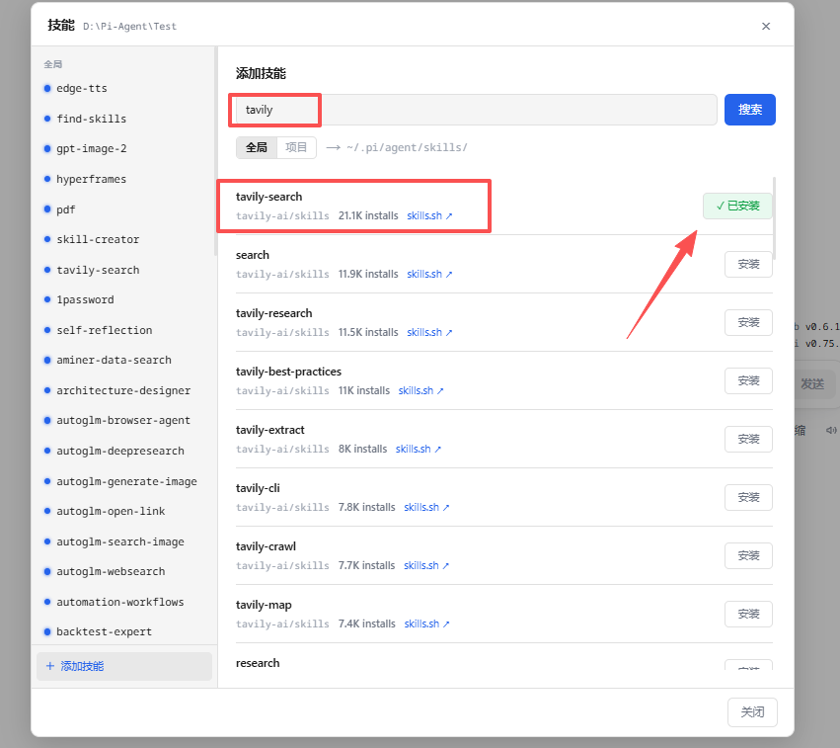
Task: Click the 21.1K installs count
Action: (368, 216)
